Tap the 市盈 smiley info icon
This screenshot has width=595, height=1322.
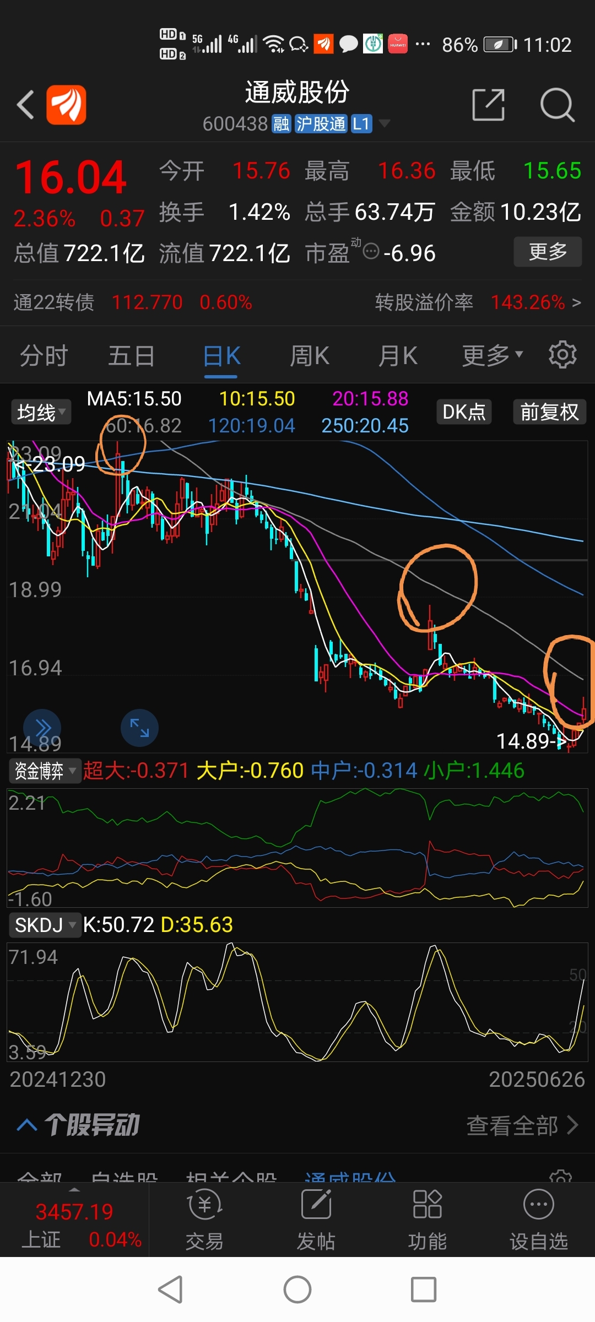coord(371,251)
